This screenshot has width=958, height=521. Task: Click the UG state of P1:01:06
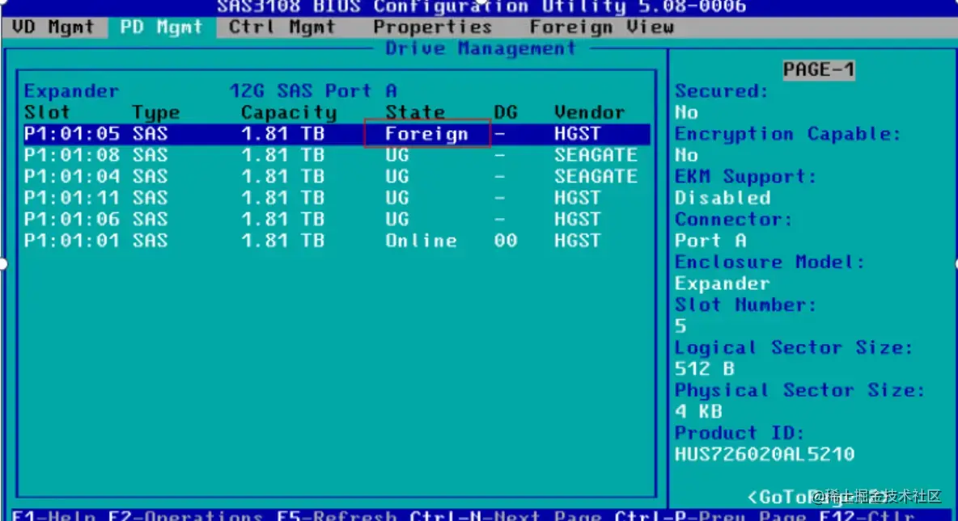pos(396,220)
